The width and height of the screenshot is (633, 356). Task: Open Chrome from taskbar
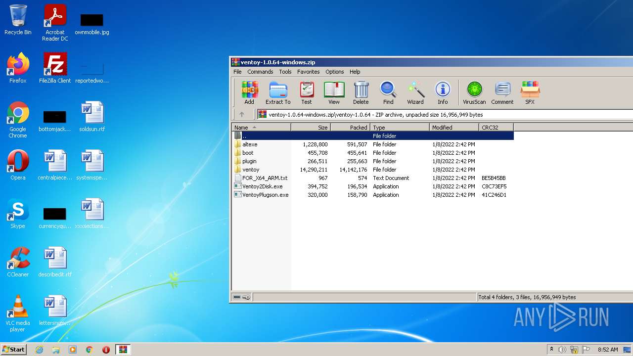tap(90, 350)
